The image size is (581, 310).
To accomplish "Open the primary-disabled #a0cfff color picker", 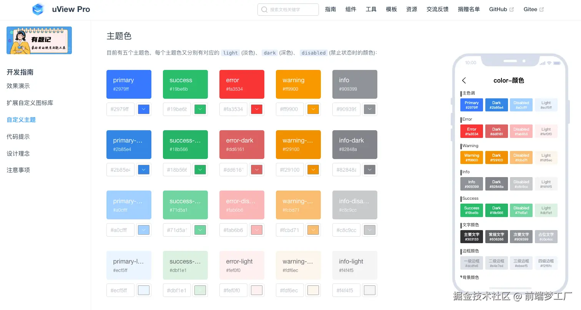I will [144, 230].
